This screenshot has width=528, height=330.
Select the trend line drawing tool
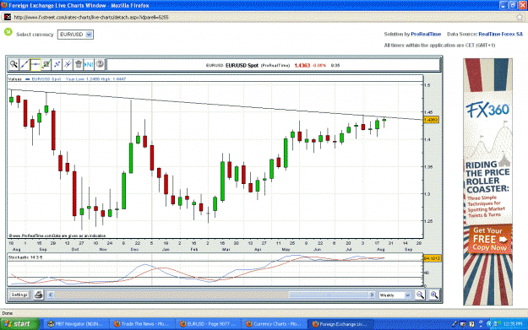(24, 64)
